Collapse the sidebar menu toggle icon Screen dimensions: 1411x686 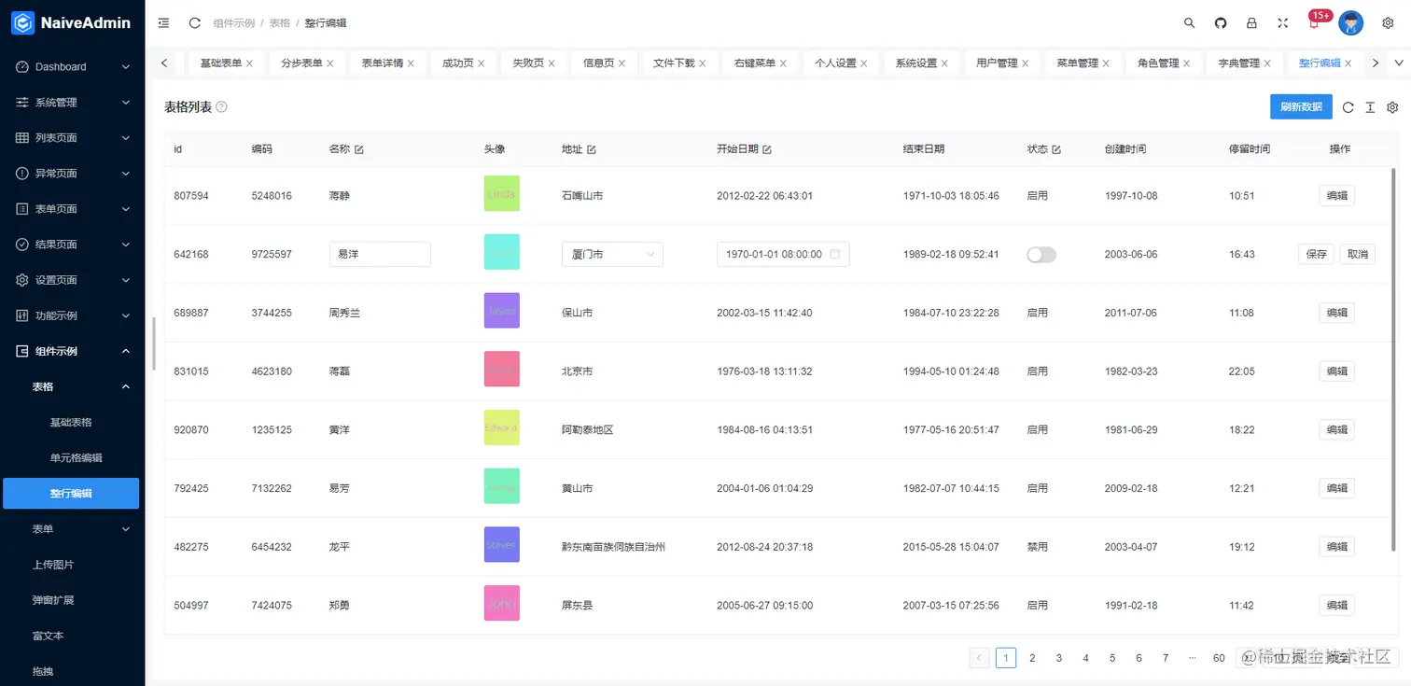164,22
